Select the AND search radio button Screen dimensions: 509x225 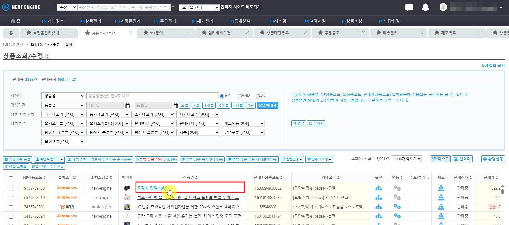[x=240, y=96]
